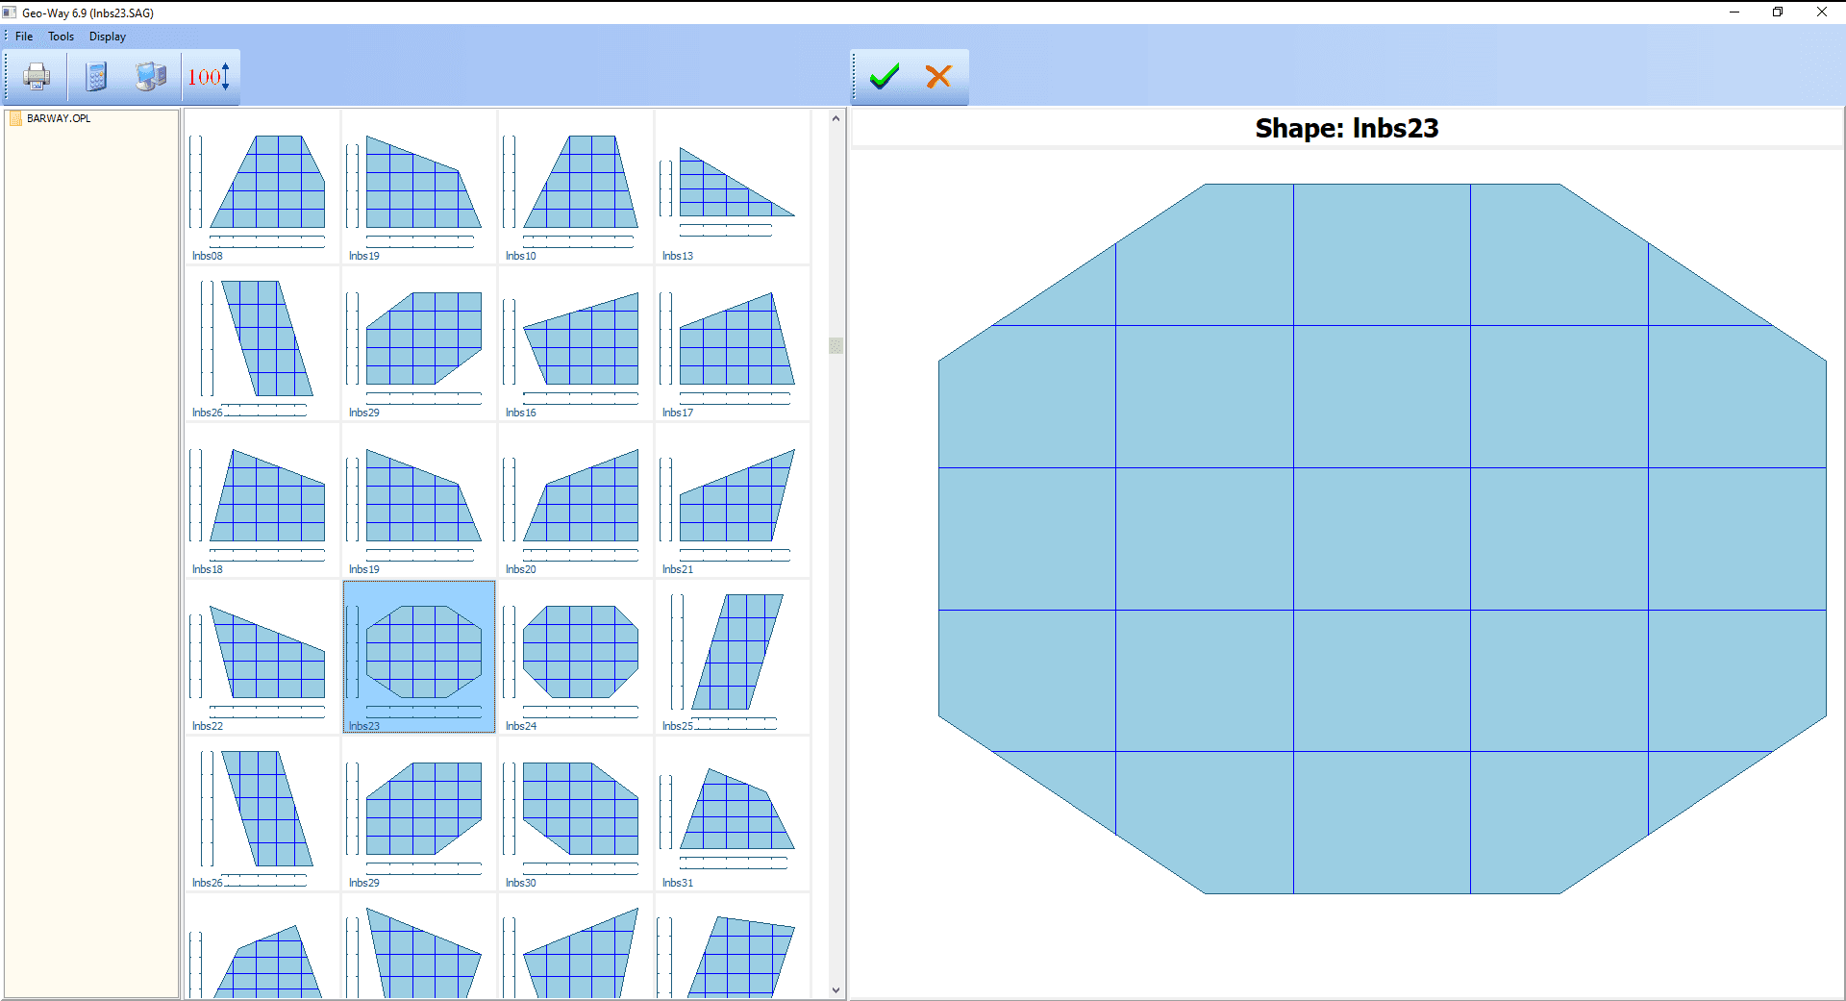1846x1001 pixels.
Task: Select the Inbs13 triangle shape thumbnail
Action: pyautogui.click(x=732, y=187)
